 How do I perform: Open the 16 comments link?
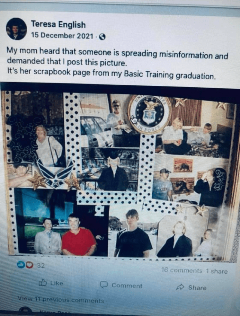pos(182,270)
